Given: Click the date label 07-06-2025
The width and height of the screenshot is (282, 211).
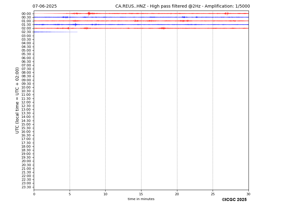Looking at the screenshot, I should [x=45, y=6].
